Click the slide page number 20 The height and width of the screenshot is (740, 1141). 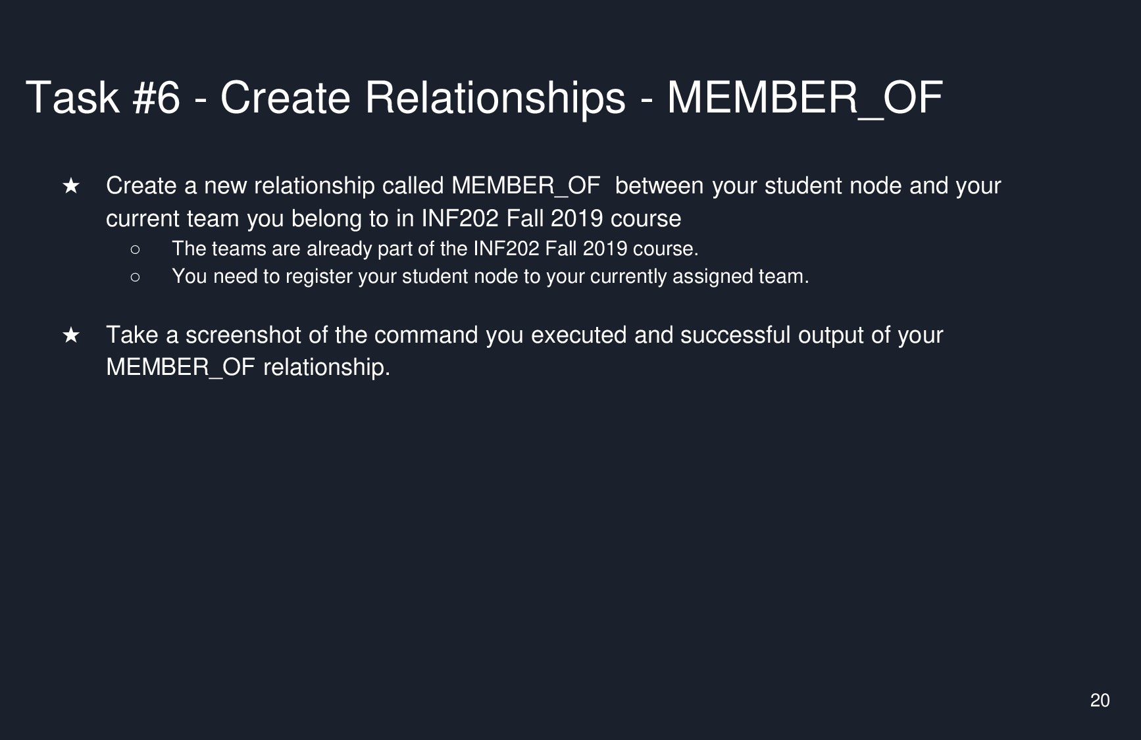(x=1100, y=701)
